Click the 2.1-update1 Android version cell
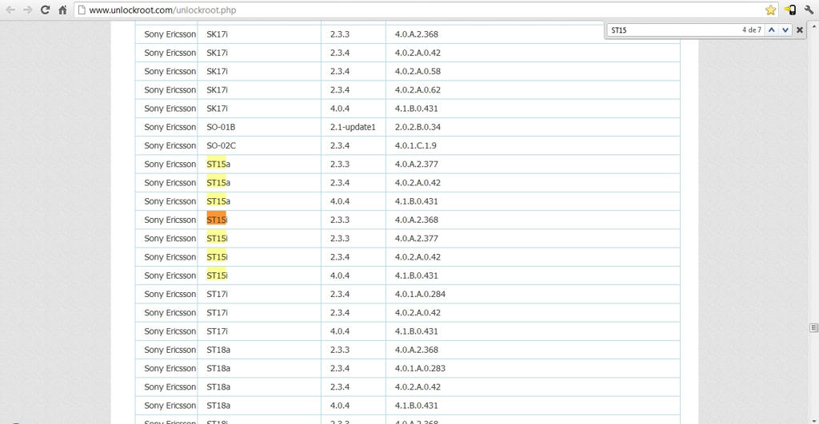The width and height of the screenshot is (819, 424). click(x=353, y=127)
